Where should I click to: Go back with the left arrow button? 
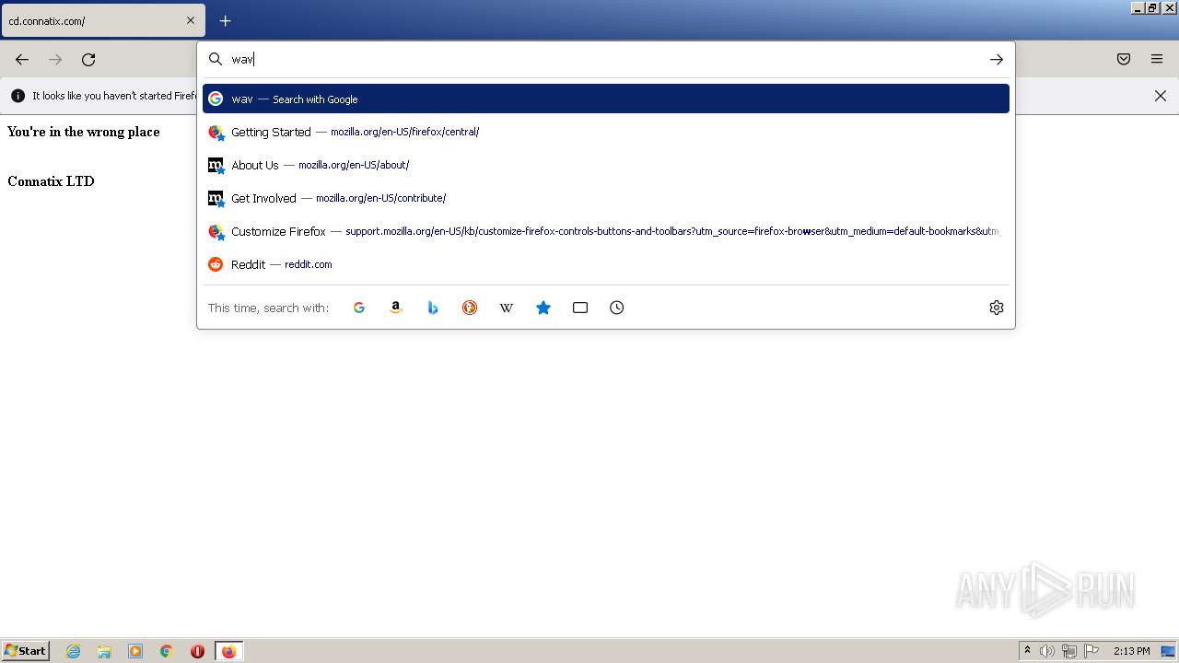22,59
